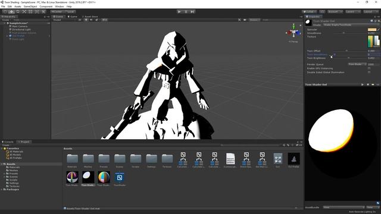Click the Toon Brightness slider handle
The height and width of the screenshot is (214, 381).
click(x=349, y=58)
